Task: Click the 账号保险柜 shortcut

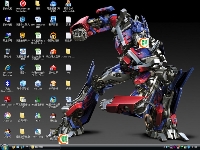Action: pyautogui.click(x=23, y=85)
